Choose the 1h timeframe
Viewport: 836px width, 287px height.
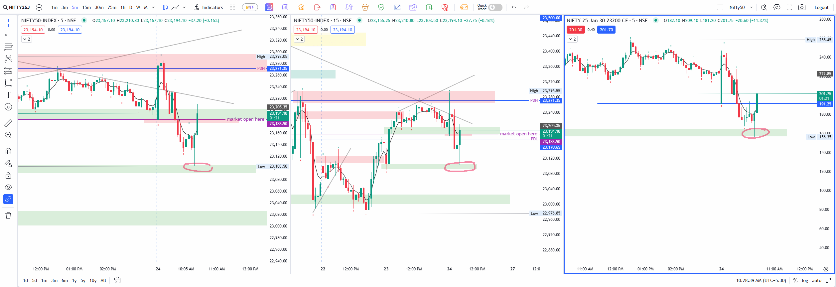coord(123,7)
